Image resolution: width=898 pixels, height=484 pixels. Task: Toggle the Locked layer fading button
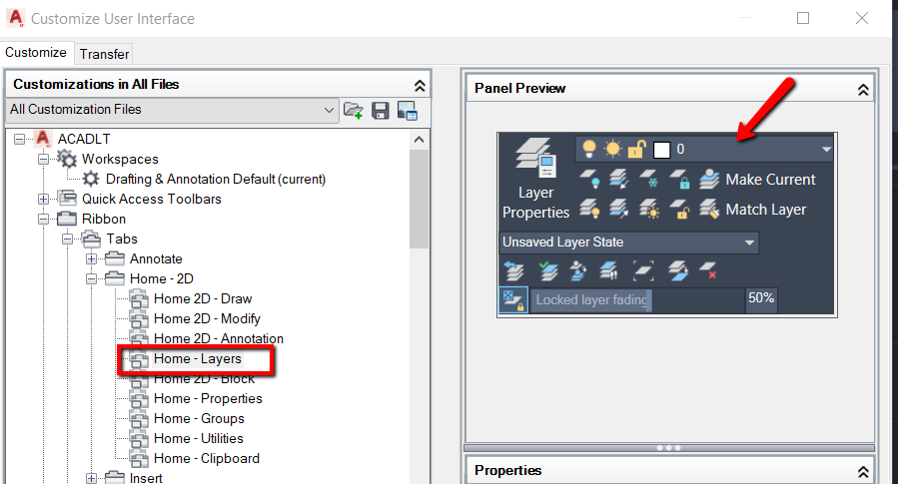(x=513, y=299)
